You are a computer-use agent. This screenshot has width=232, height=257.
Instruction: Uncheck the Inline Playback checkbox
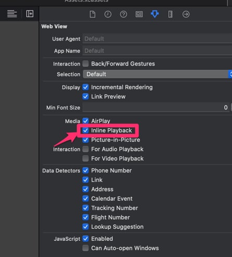pos(86,130)
